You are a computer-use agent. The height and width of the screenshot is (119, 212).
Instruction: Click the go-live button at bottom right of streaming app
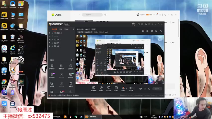pos(157,89)
